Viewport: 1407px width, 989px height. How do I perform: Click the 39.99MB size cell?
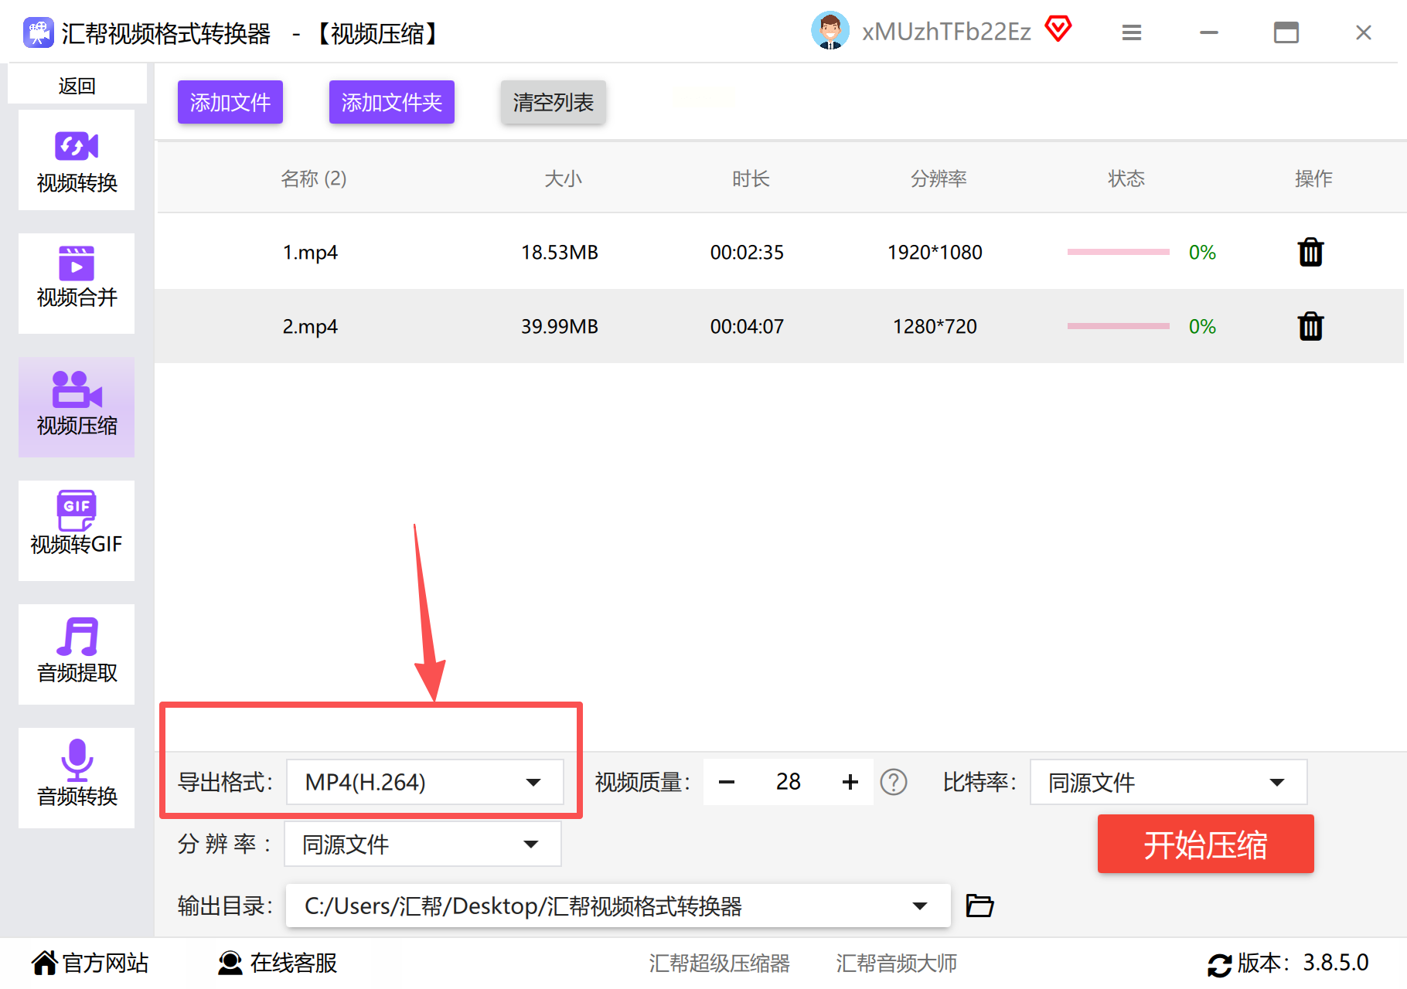tap(560, 327)
